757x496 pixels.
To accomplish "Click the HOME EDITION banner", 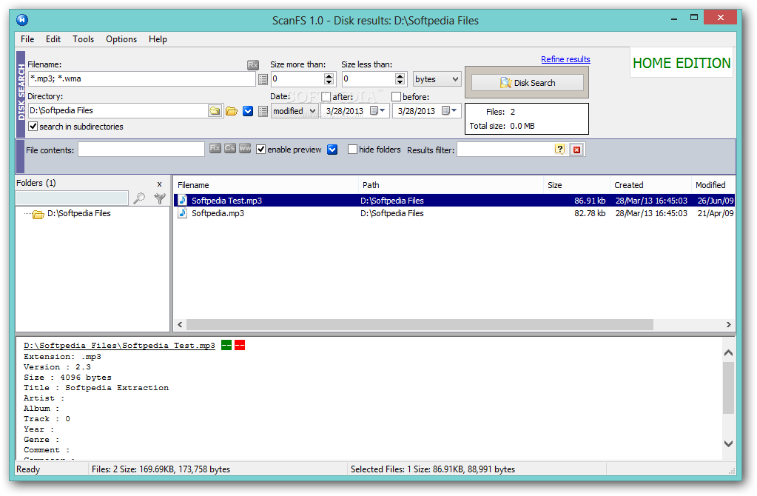I will pos(682,63).
